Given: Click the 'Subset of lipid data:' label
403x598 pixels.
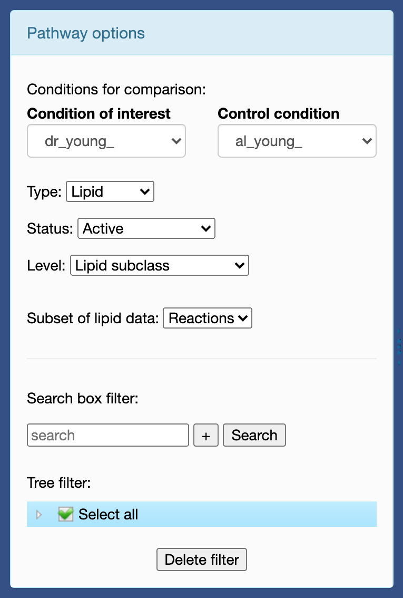Looking at the screenshot, I should pyautogui.click(x=93, y=319).
